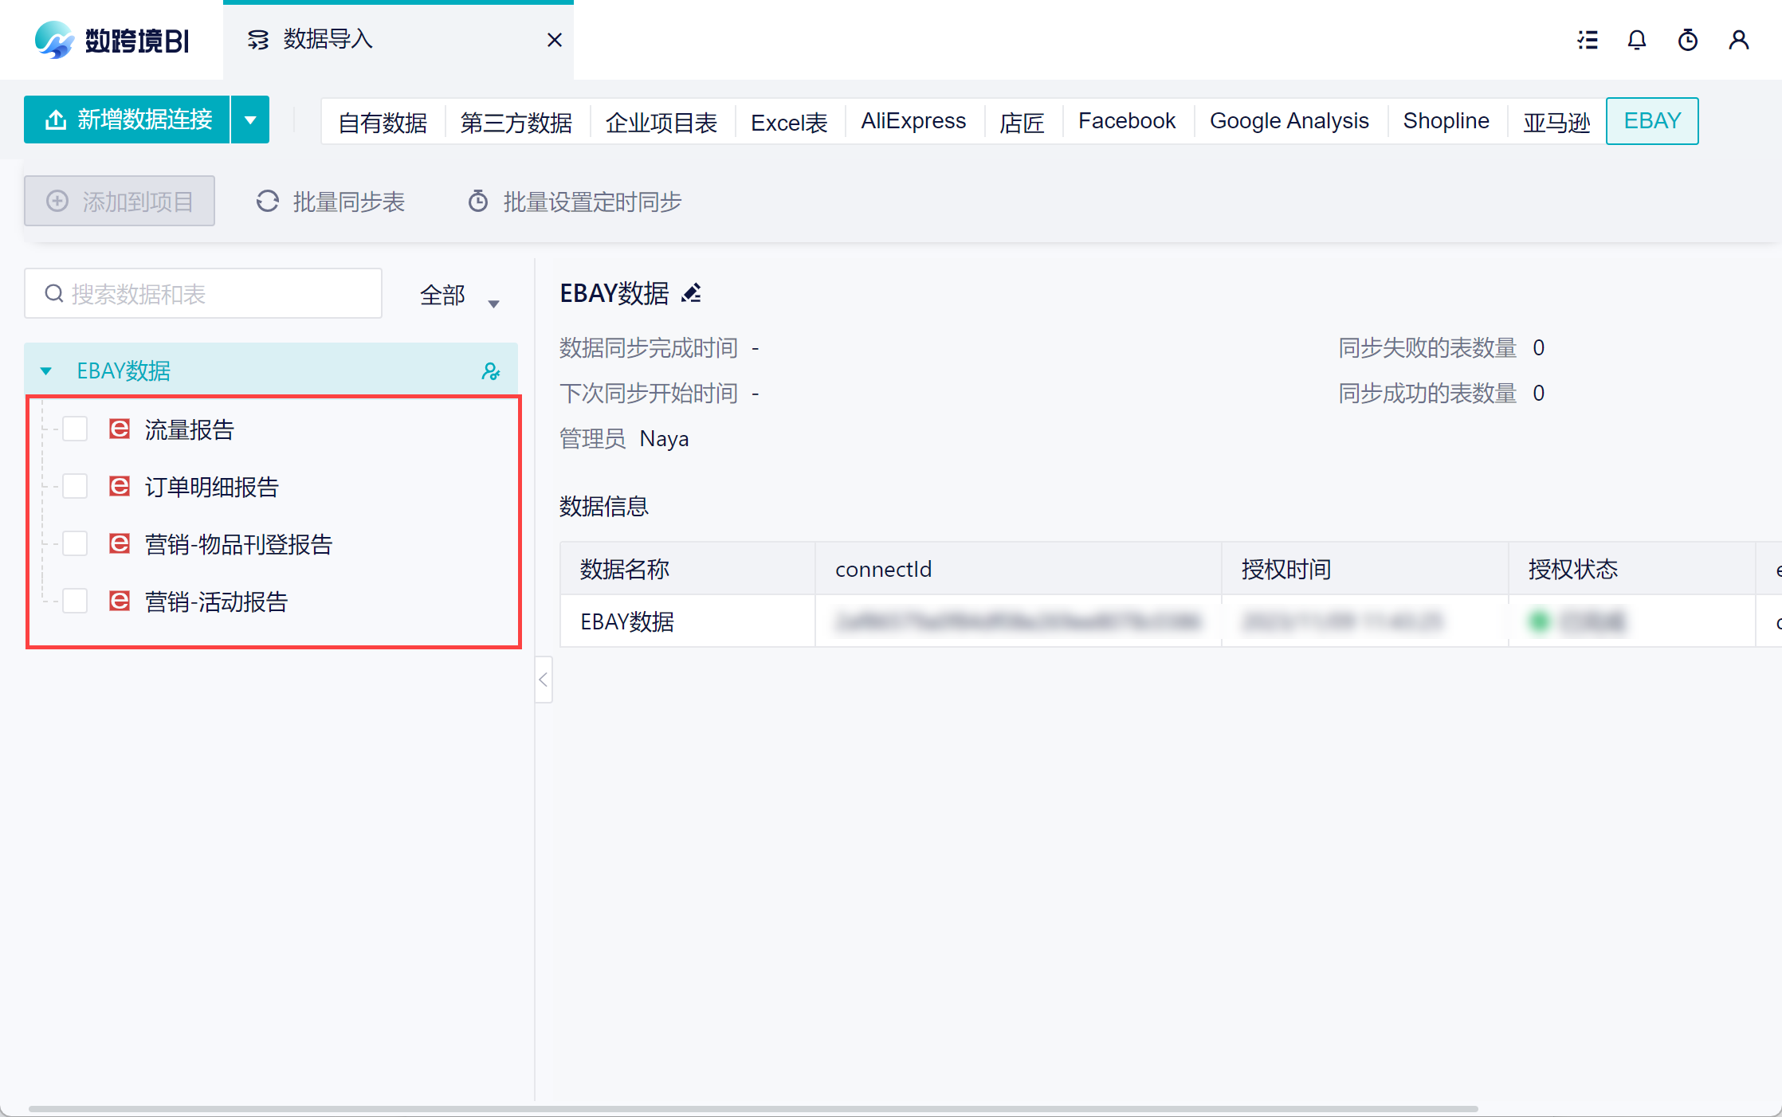1782x1117 pixels.
Task: Open the user profile icon
Action: 1739,40
